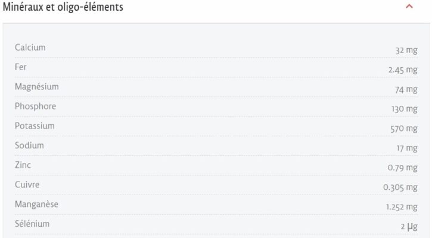Click the 32 mg Calcium value
The image size is (432, 238).
(406, 50)
